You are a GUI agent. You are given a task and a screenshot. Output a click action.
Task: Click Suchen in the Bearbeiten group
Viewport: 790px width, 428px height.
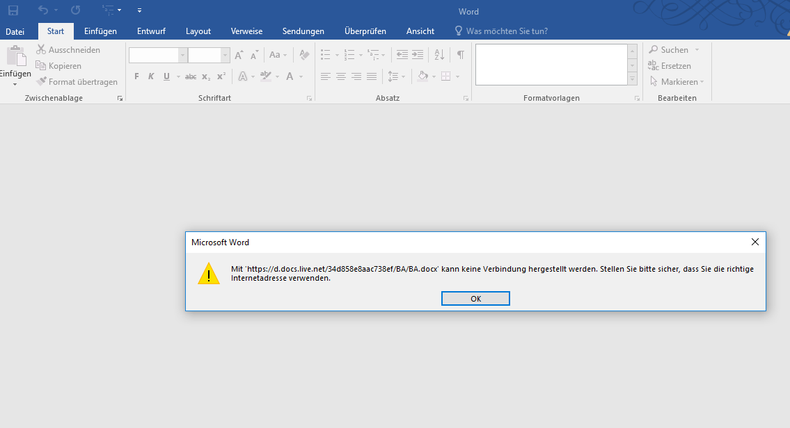coord(668,50)
